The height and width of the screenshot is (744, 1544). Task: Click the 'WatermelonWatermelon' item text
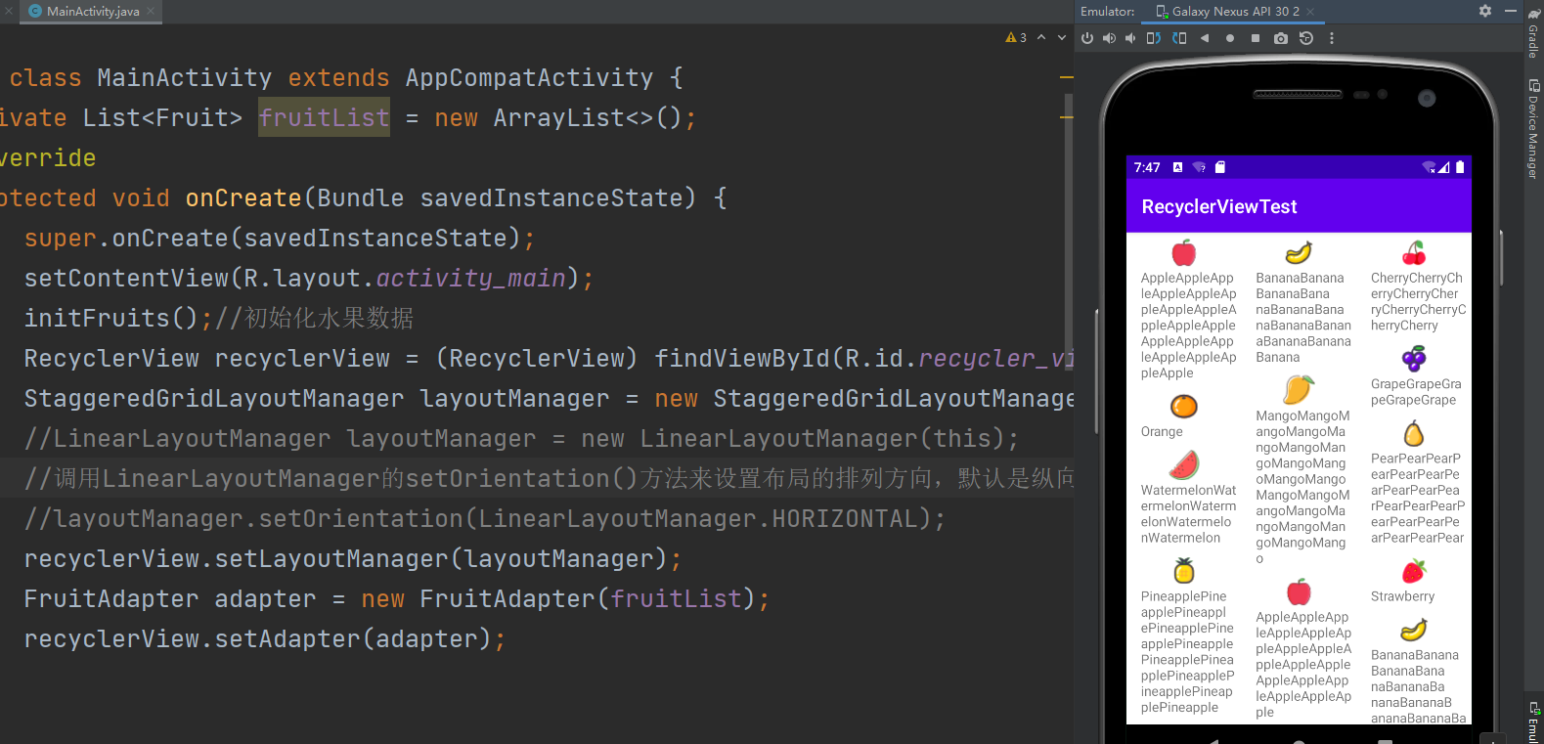pos(1188,514)
